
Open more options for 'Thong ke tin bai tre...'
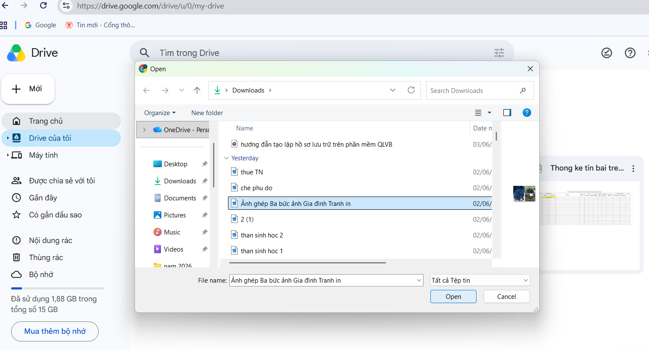[x=633, y=168]
